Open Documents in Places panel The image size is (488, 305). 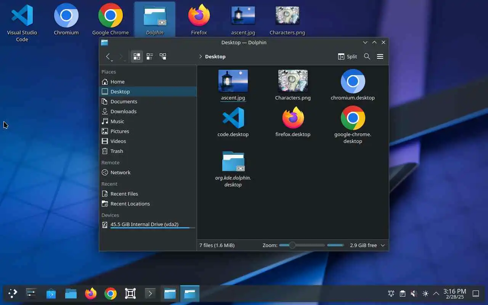[x=148, y=101]
